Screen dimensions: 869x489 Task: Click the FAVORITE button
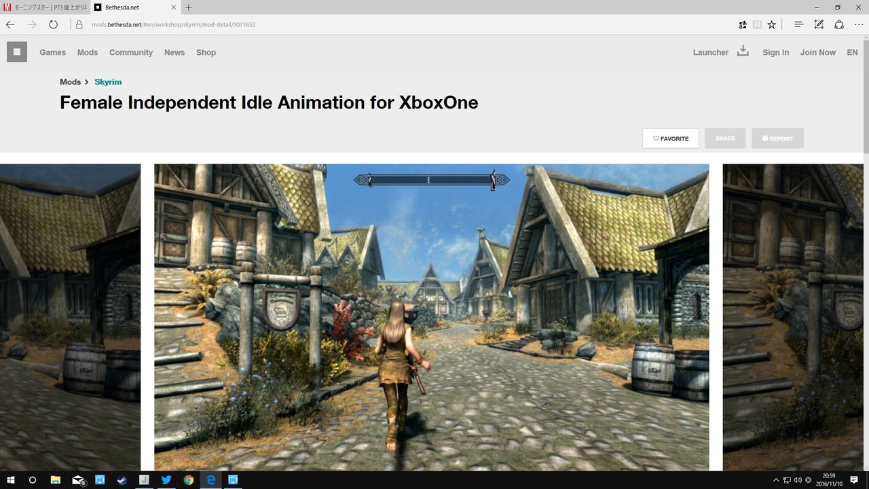(x=671, y=139)
